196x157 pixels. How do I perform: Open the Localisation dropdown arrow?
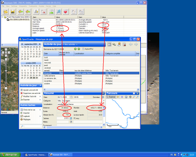104,104
